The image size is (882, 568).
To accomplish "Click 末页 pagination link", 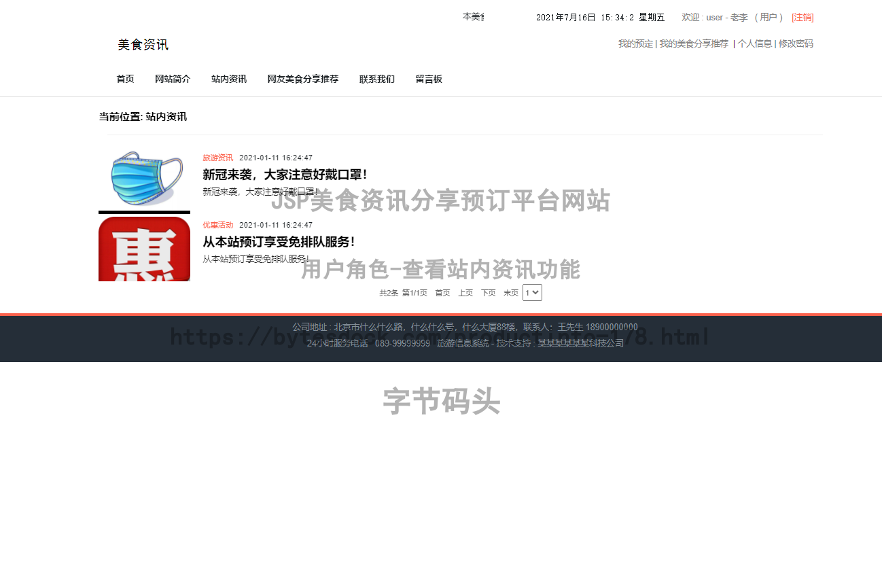I will pos(510,292).
